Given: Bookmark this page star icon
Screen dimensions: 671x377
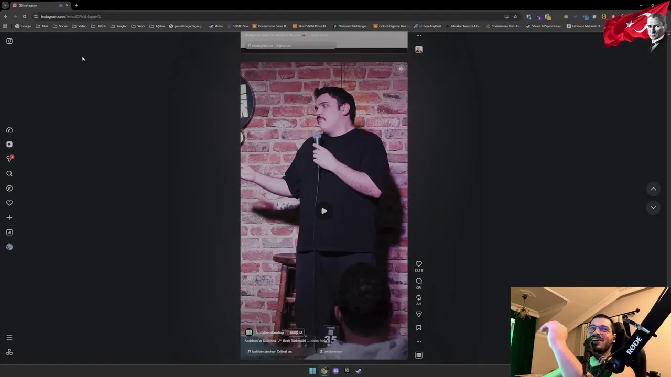Looking at the screenshot, I should click(515, 16).
